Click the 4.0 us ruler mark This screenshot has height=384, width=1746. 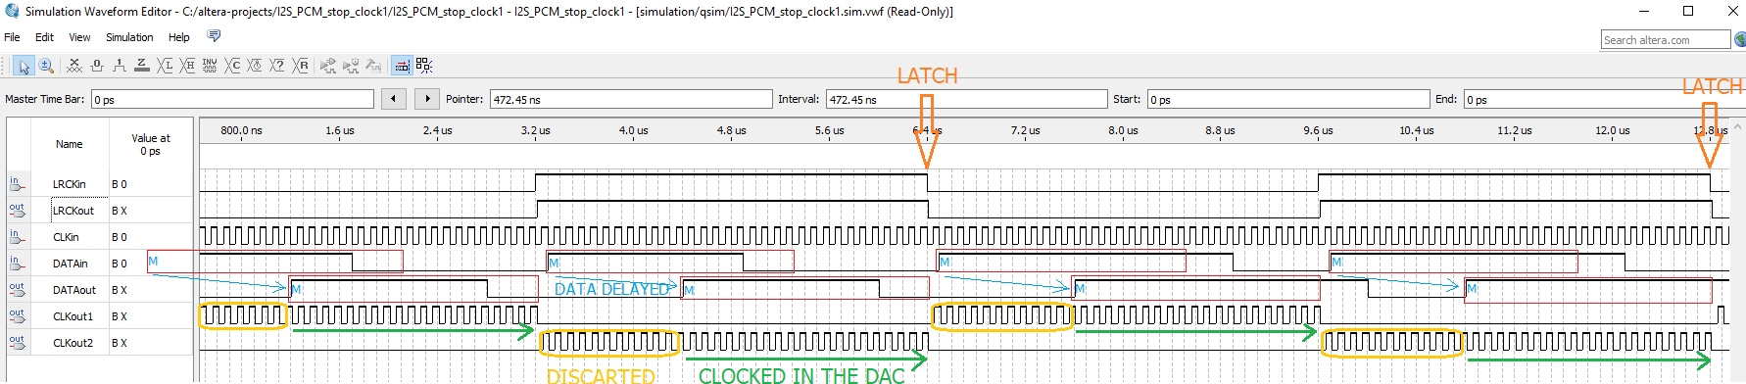(633, 130)
